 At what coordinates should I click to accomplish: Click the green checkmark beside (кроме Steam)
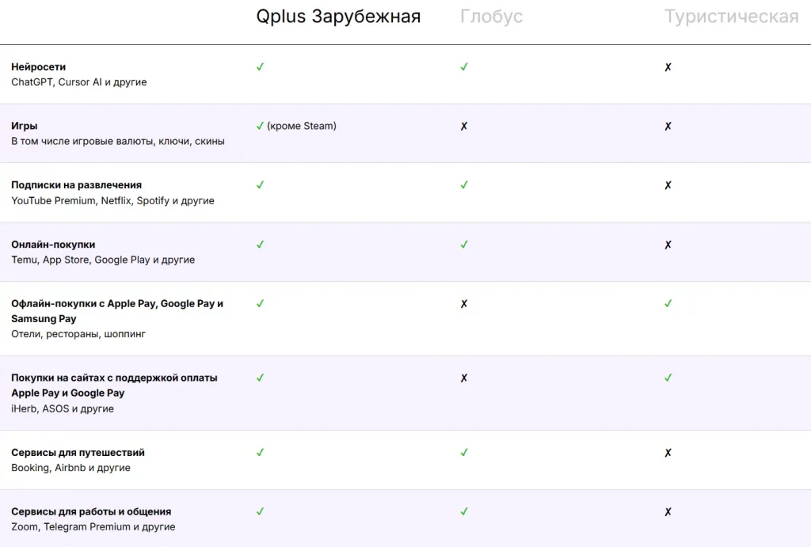[260, 126]
